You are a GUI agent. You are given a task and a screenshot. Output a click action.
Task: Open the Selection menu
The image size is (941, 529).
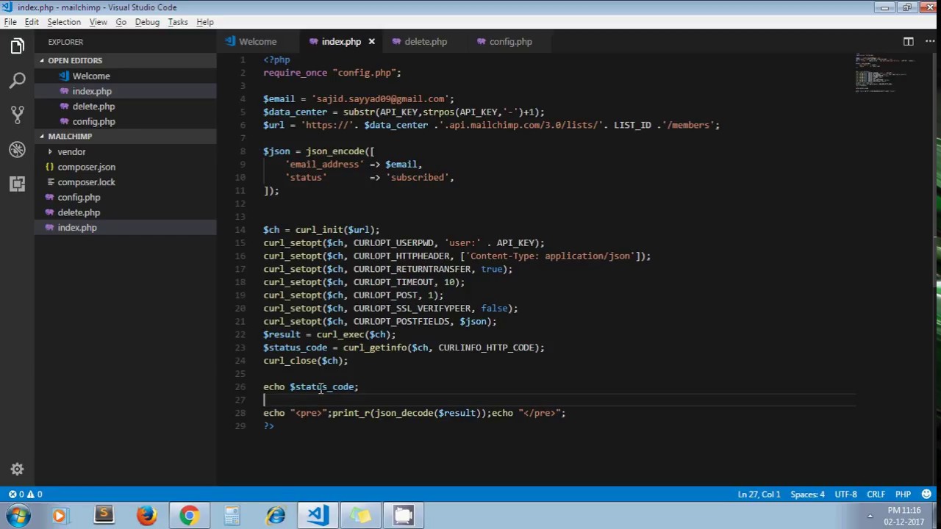click(64, 22)
